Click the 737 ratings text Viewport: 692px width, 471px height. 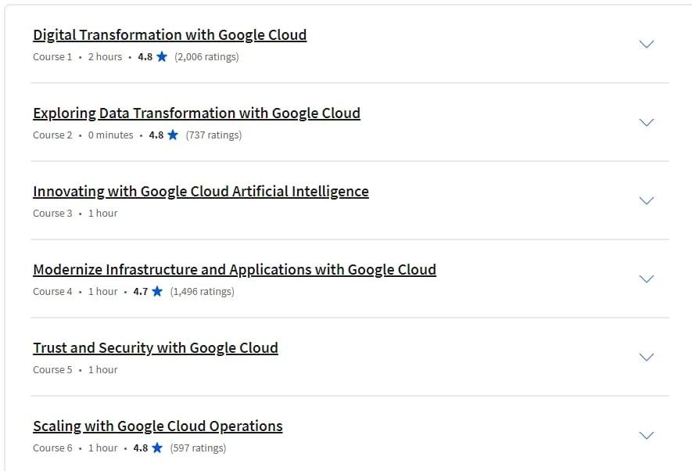coord(213,135)
